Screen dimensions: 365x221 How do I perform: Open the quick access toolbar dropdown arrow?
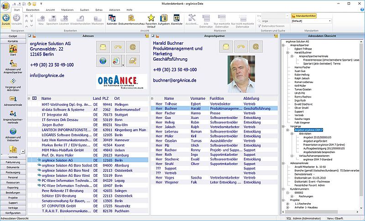pos(41,4)
